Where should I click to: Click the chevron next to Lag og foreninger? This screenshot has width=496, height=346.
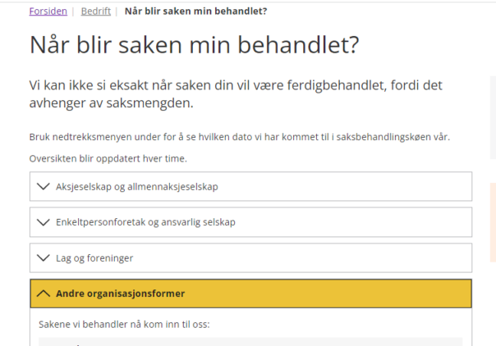click(44, 258)
